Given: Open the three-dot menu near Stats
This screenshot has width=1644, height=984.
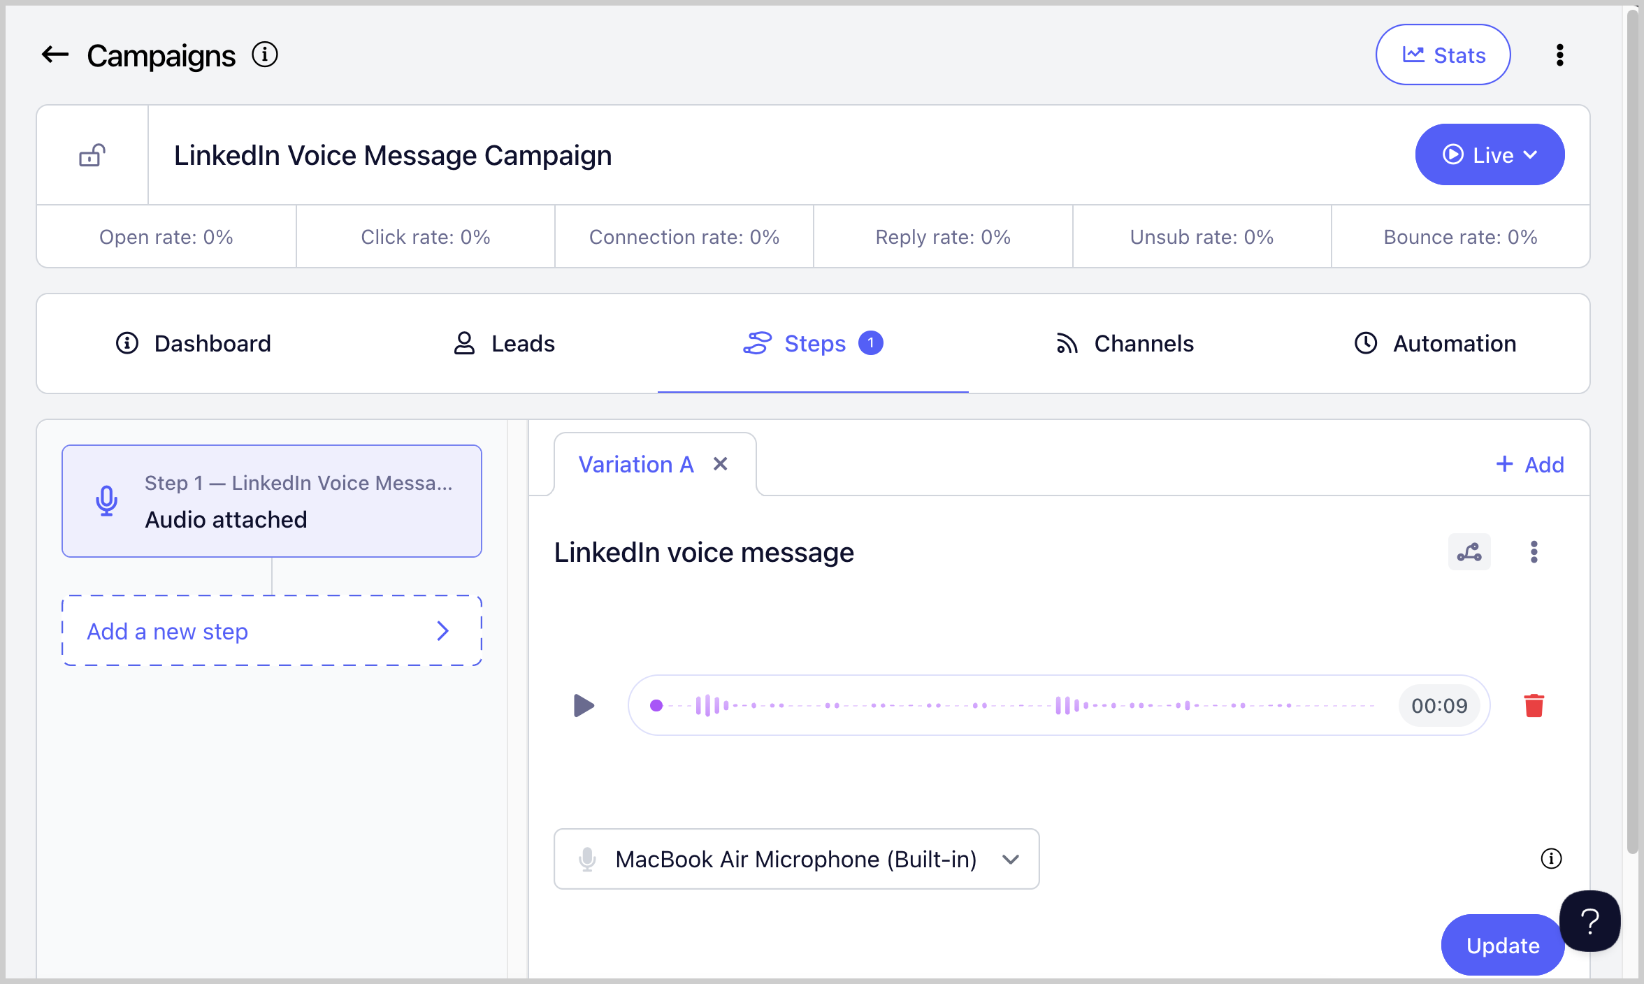Looking at the screenshot, I should tap(1559, 55).
